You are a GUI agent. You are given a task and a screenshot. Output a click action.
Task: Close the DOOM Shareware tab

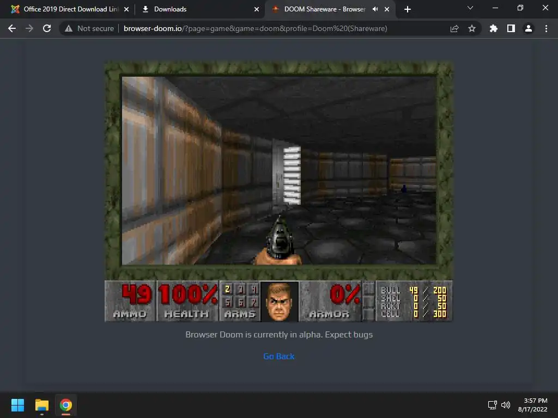pyautogui.click(x=387, y=9)
